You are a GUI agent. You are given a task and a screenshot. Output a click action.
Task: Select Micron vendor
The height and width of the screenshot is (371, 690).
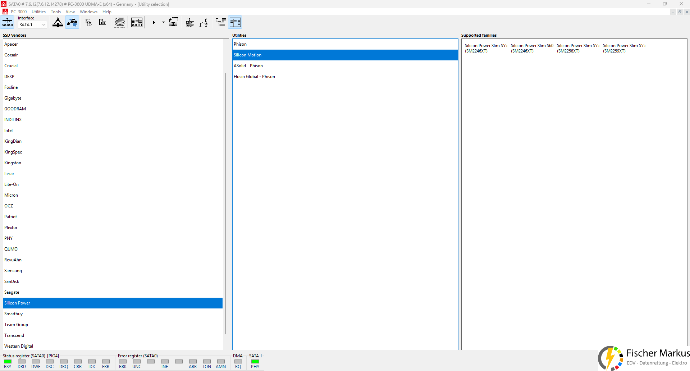click(113, 195)
